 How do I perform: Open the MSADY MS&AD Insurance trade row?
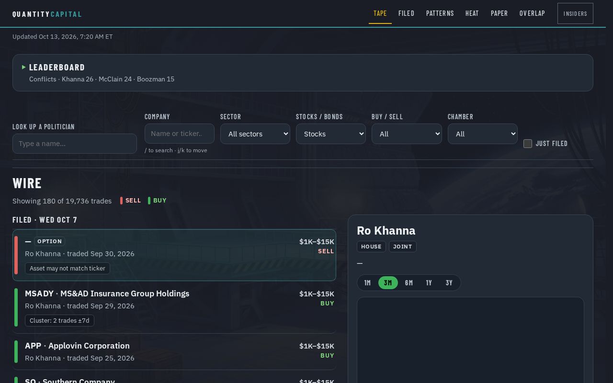(174, 307)
